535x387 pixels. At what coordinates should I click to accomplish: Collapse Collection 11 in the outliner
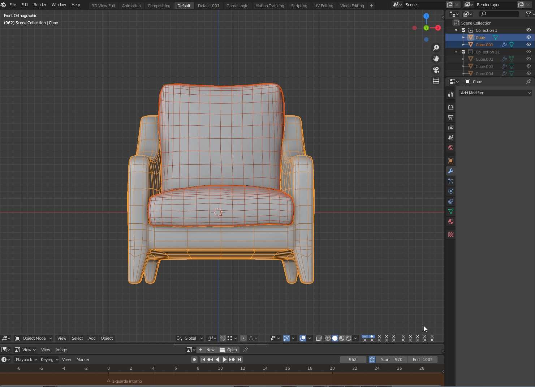(x=456, y=52)
